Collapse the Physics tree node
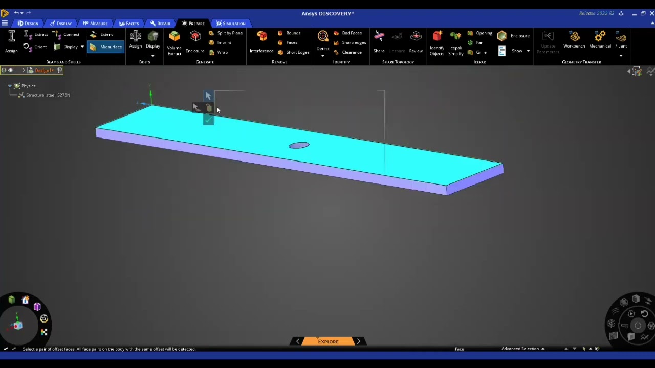Image resolution: width=655 pixels, height=368 pixels. pos(9,86)
